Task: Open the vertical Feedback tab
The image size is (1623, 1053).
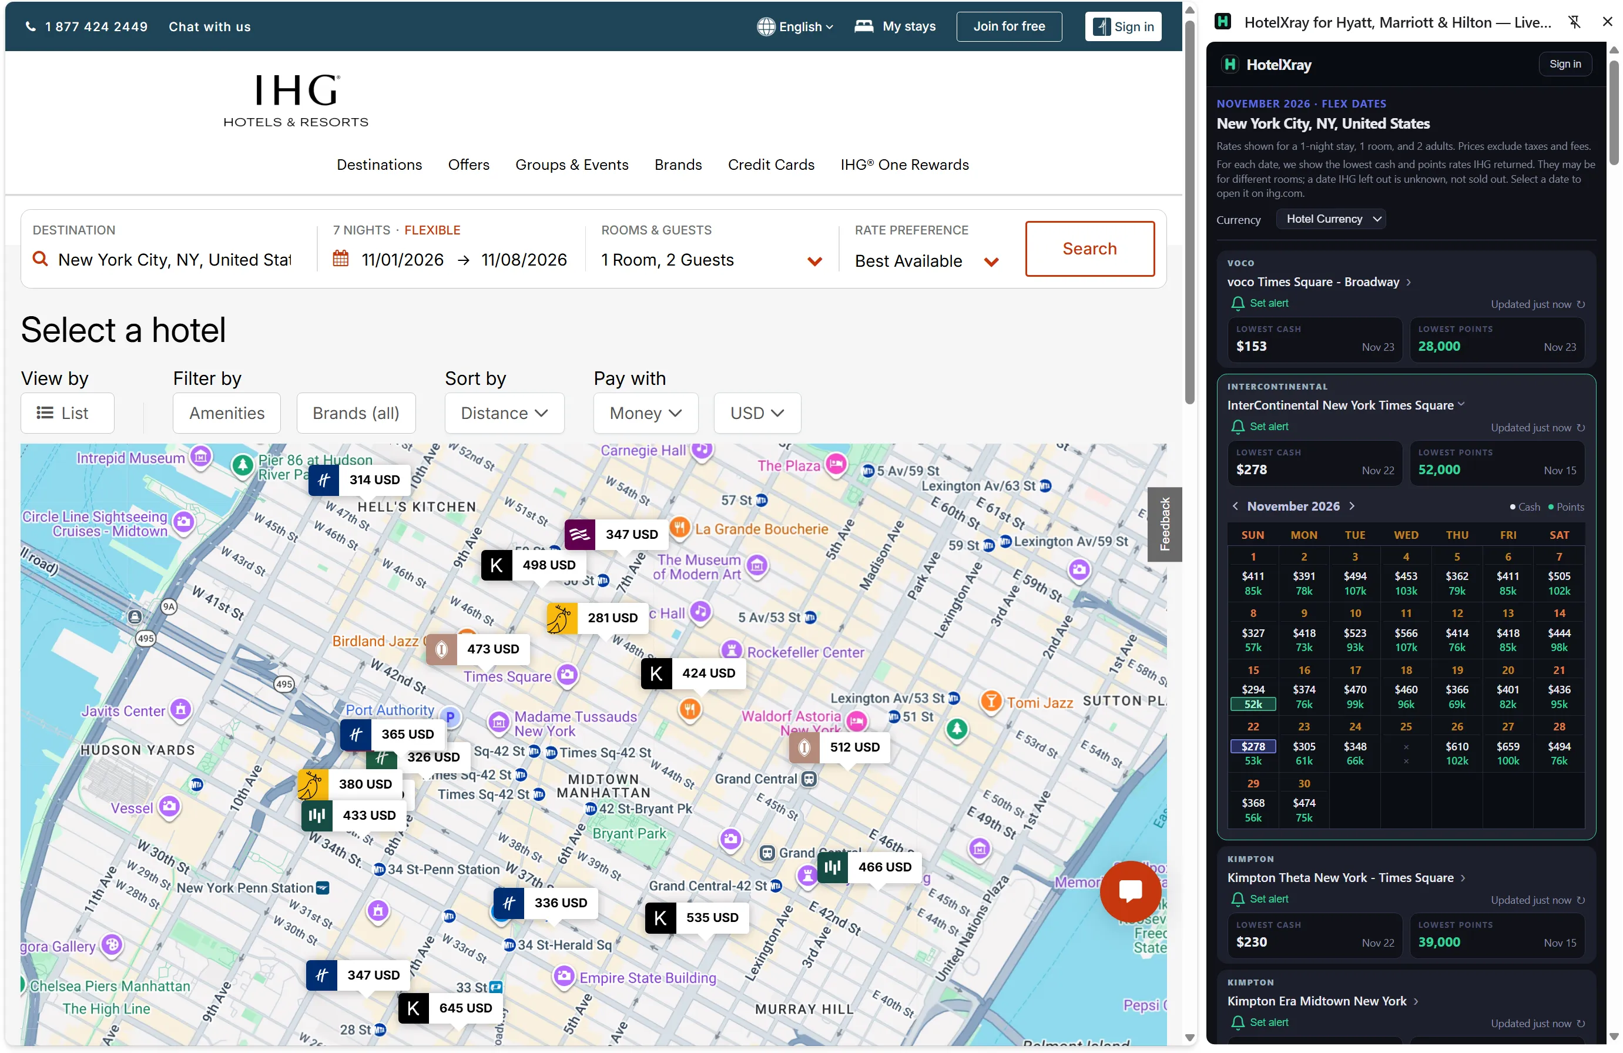Action: click(x=1164, y=524)
